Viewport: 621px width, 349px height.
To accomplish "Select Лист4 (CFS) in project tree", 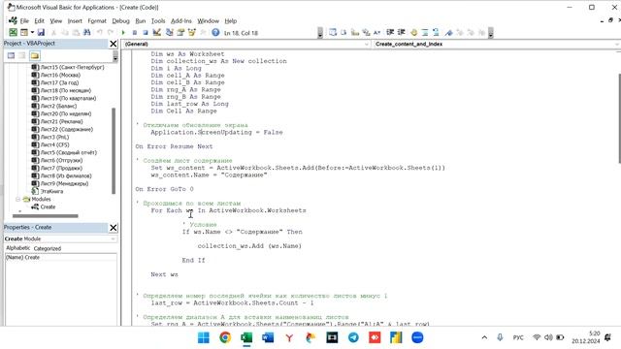I will (54, 144).
